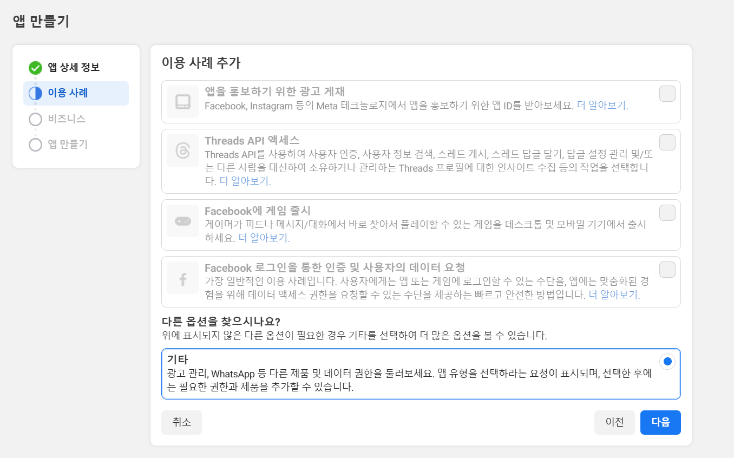Viewport: 734px width, 458px height.
Task: Click the empty circle step icon for 비즈니스
Action: [35, 119]
